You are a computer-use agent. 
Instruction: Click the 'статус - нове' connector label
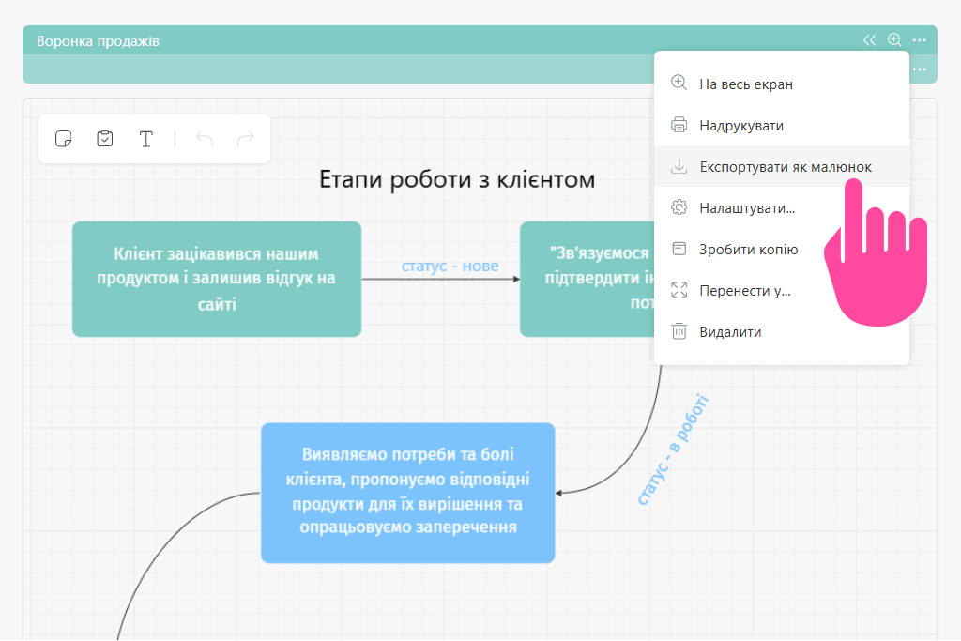click(450, 266)
